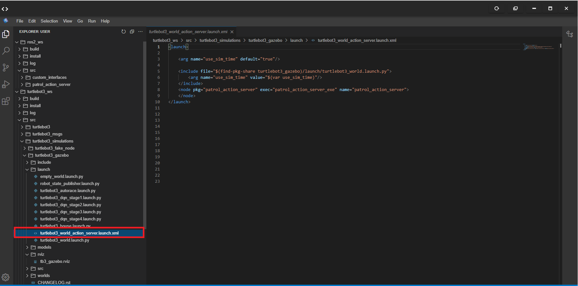Open the Go menu
The image size is (578, 286).
[x=80, y=21]
